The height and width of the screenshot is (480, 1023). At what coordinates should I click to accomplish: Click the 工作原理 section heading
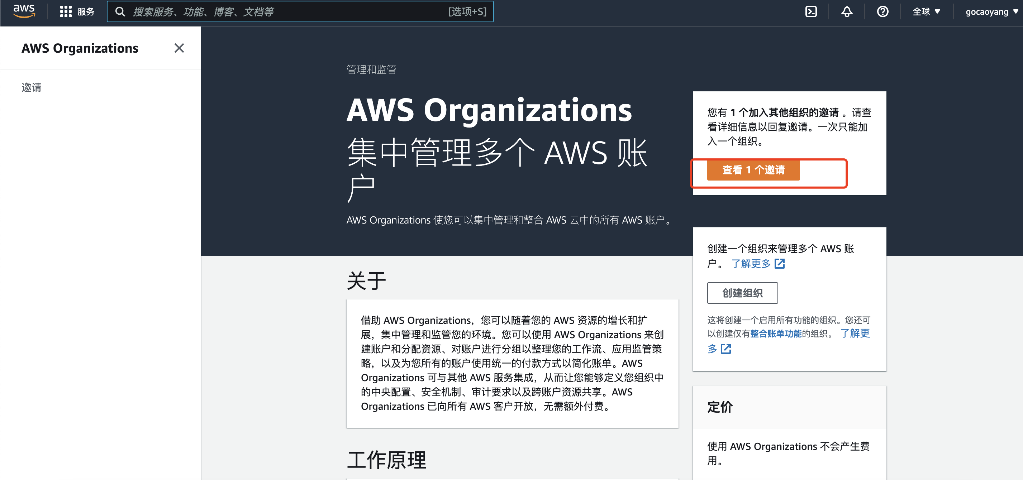(386, 460)
